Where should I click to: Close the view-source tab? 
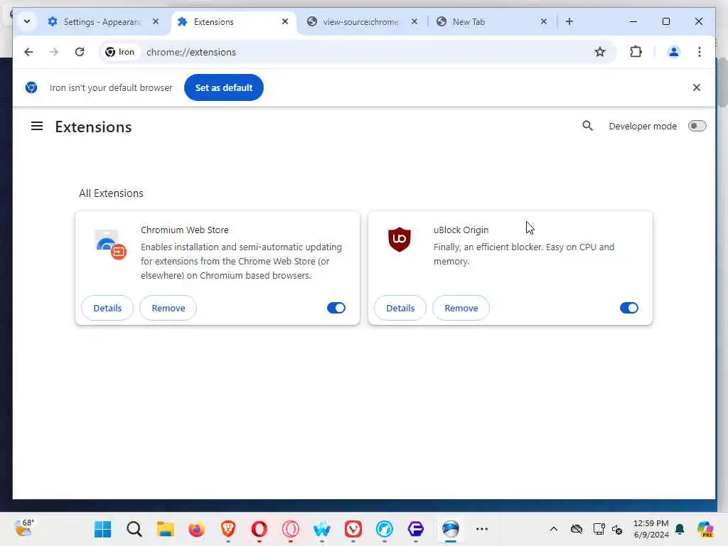[x=414, y=21]
